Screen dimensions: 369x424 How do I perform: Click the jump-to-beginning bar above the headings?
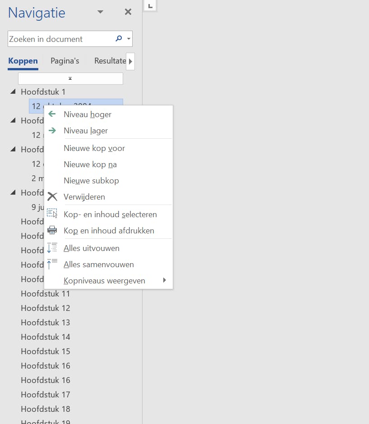pyautogui.click(x=70, y=78)
